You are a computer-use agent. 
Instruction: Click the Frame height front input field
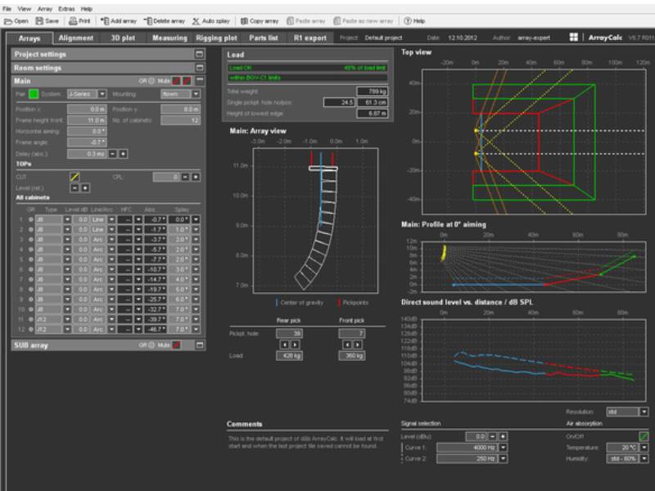(x=86, y=119)
